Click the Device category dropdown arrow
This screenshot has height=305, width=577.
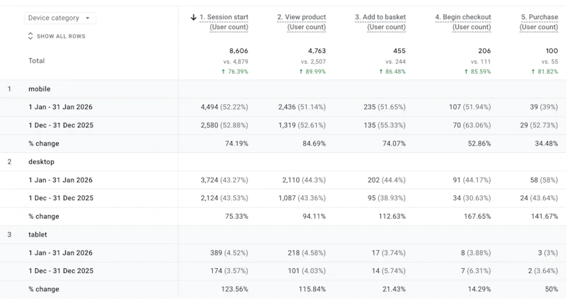pyautogui.click(x=88, y=18)
